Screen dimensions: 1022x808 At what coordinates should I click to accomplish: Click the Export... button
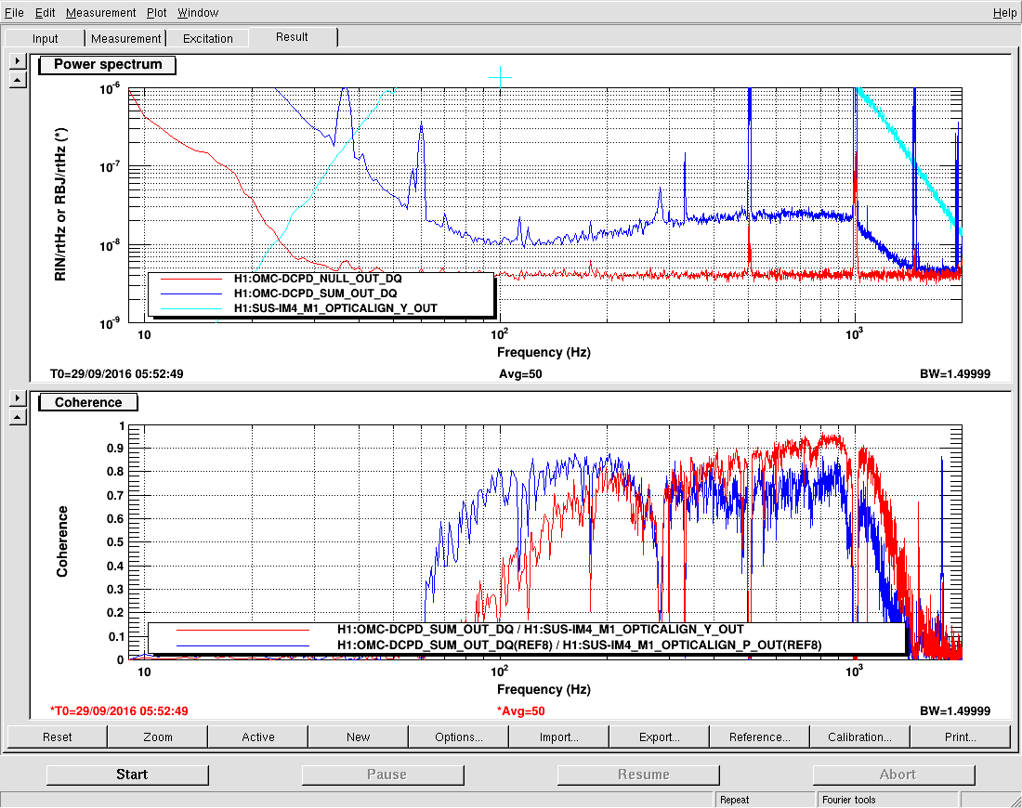(660, 736)
